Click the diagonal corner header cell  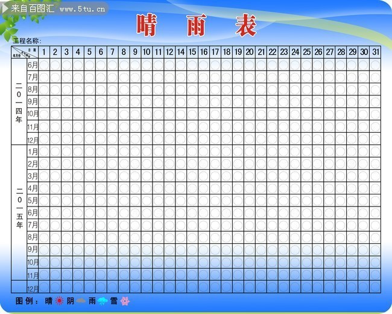coord(25,52)
